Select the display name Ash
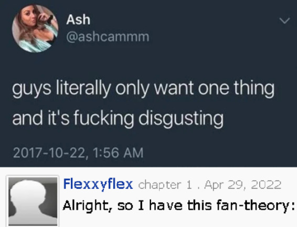The image size is (297, 227). (x=78, y=19)
